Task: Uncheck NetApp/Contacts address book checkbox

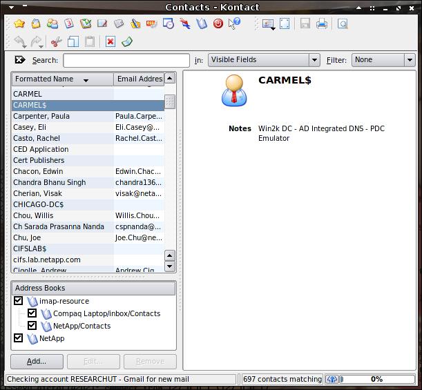Action: pos(32,325)
